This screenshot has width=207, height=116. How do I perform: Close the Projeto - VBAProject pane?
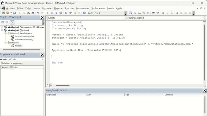(42, 17)
